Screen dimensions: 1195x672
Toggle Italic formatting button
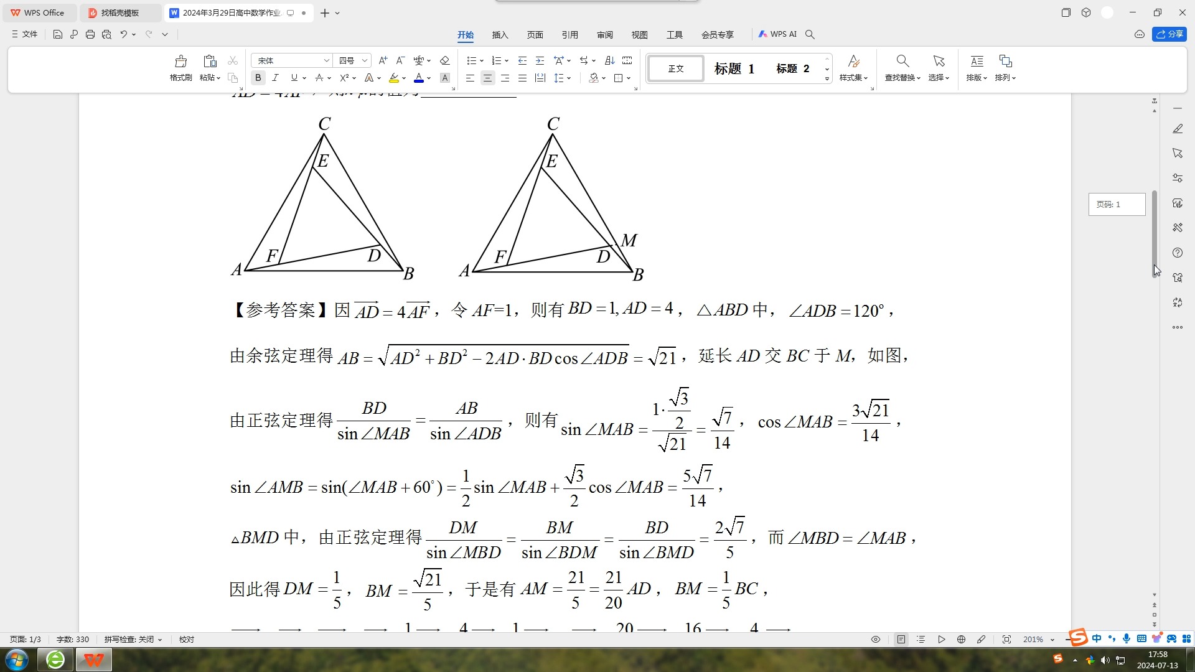coord(275,78)
